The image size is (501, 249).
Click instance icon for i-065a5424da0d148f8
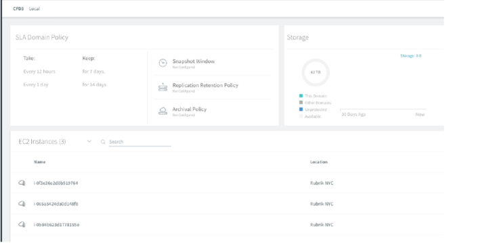point(22,204)
